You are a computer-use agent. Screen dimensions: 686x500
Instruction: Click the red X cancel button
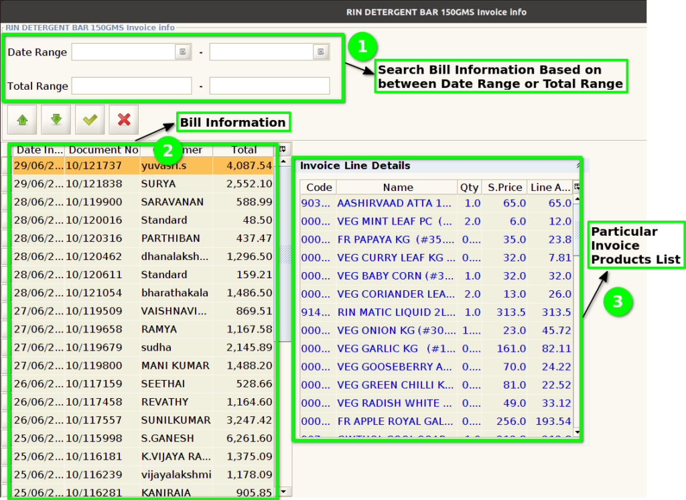click(124, 119)
